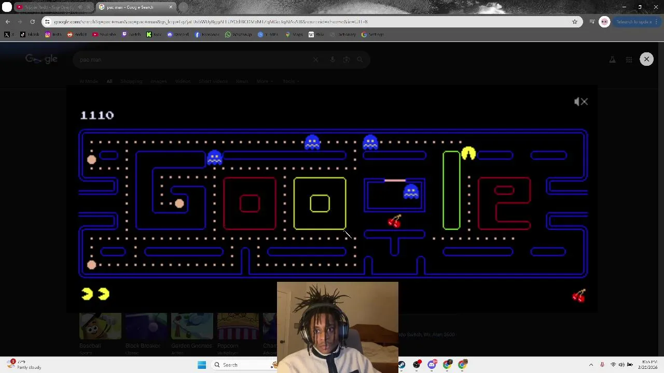Clear the Google search query
The image size is (664, 373).
[x=315, y=60]
